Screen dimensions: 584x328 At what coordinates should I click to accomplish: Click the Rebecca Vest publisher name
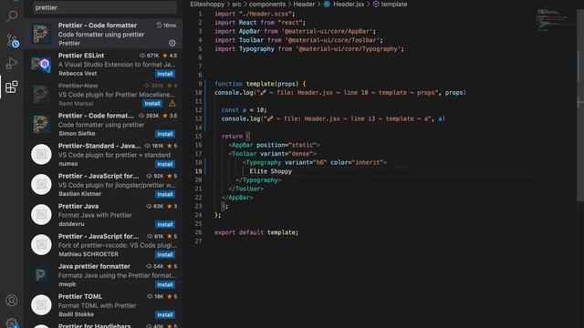tap(78, 73)
